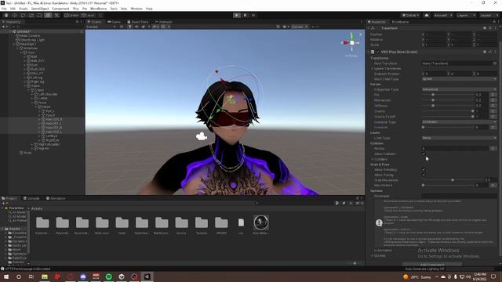The image size is (502, 282).
Task: Open the File menu
Action: [x=4, y=9]
